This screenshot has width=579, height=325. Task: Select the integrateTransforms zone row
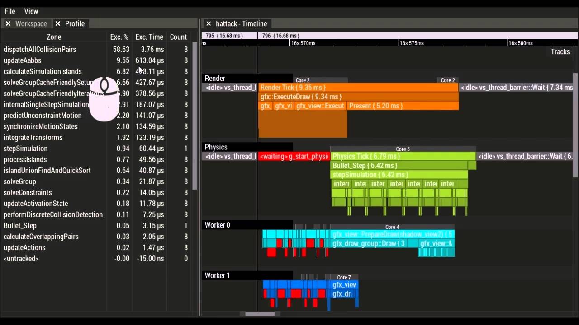coord(96,138)
